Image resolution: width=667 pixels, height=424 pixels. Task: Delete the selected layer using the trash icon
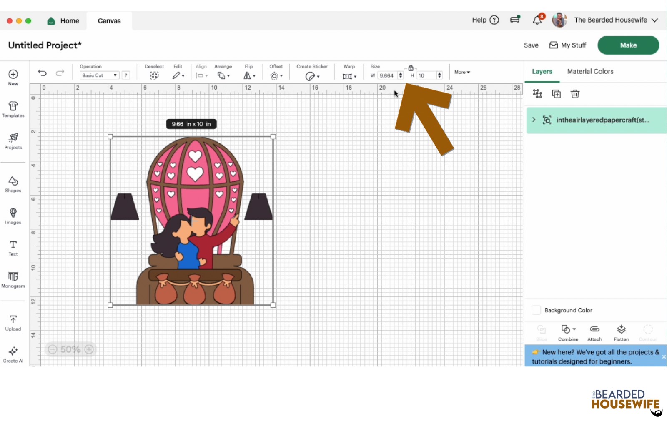[x=575, y=94]
